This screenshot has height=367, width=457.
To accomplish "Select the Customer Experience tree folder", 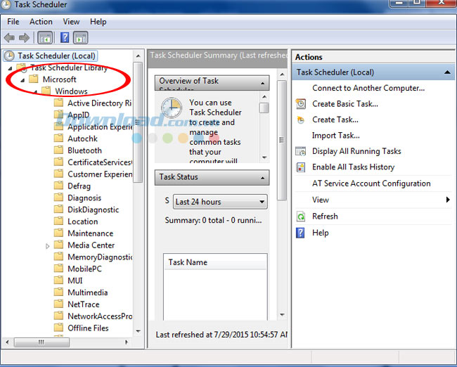I will [x=100, y=174].
